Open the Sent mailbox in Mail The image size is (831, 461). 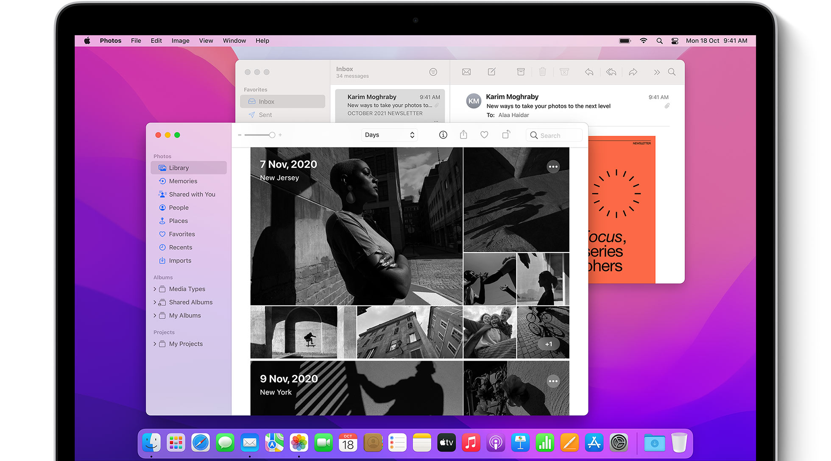pyautogui.click(x=265, y=115)
